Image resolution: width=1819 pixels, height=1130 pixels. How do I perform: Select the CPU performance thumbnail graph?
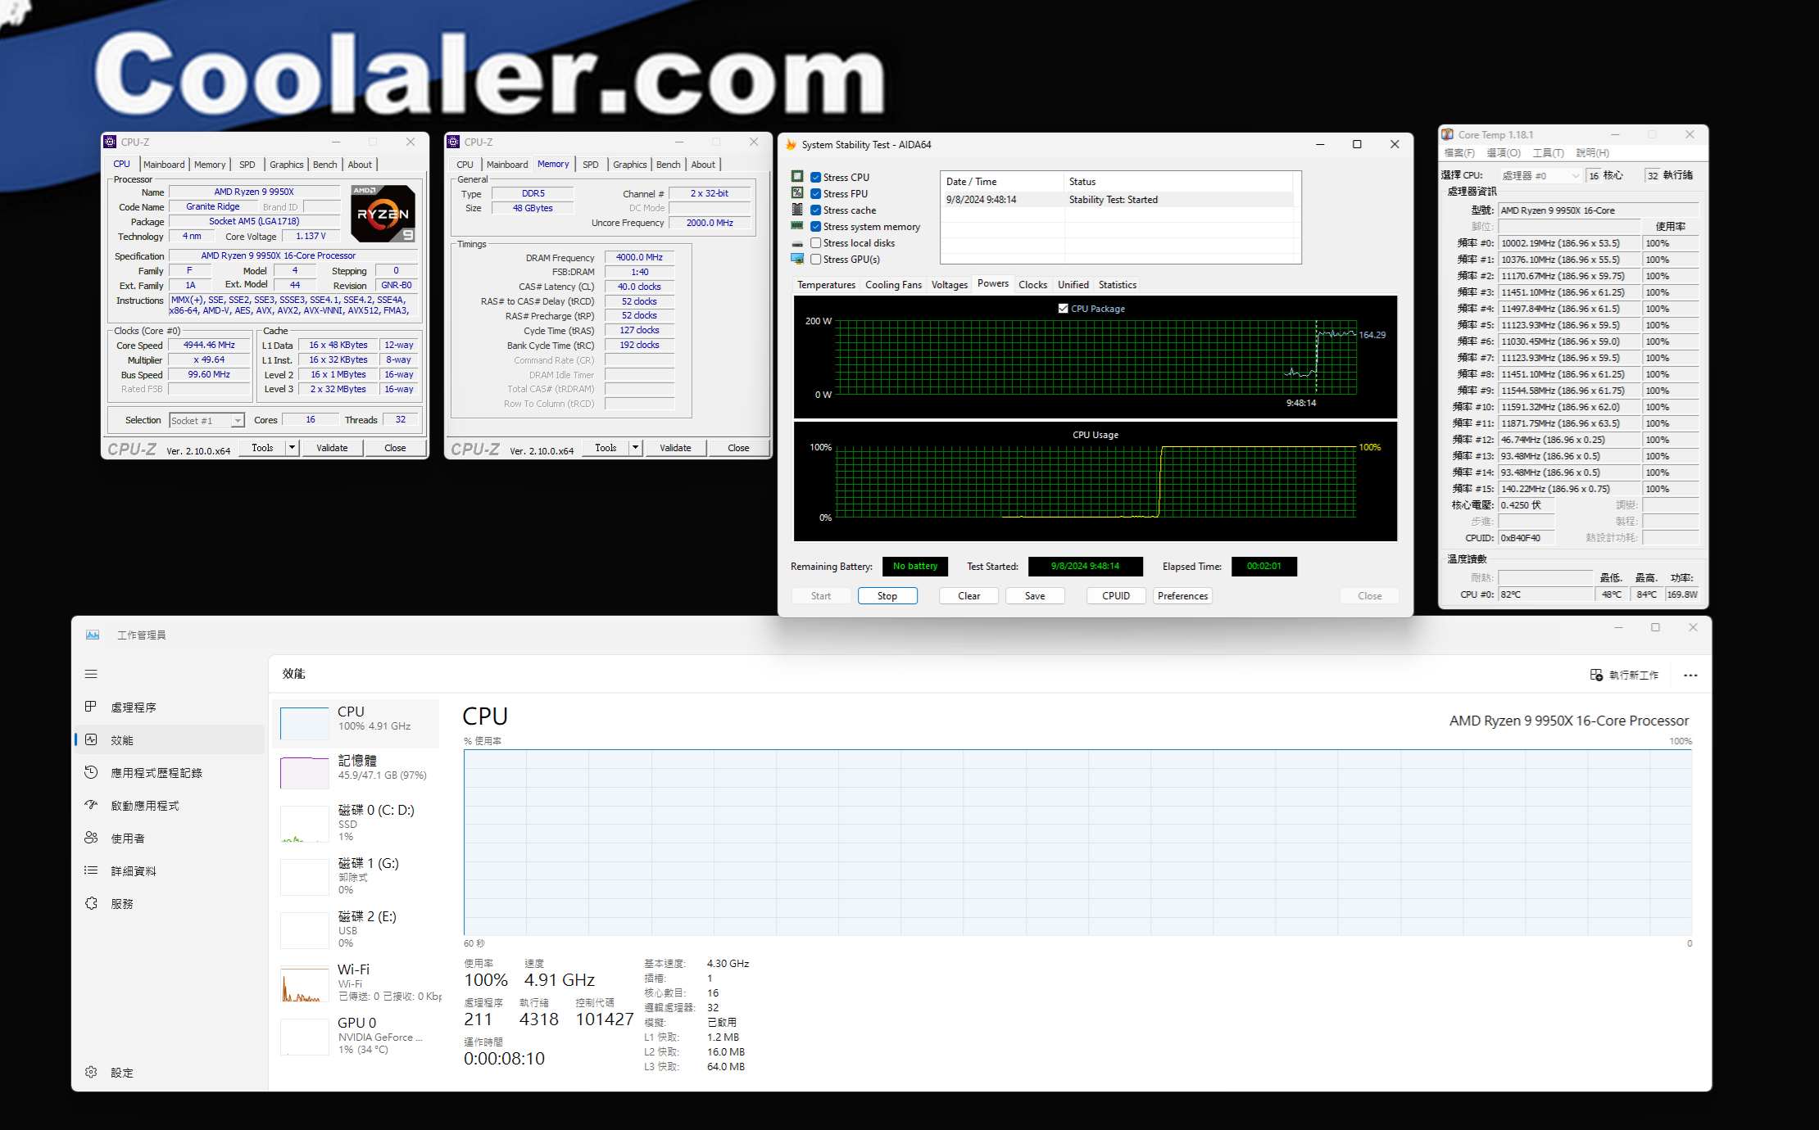click(304, 723)
